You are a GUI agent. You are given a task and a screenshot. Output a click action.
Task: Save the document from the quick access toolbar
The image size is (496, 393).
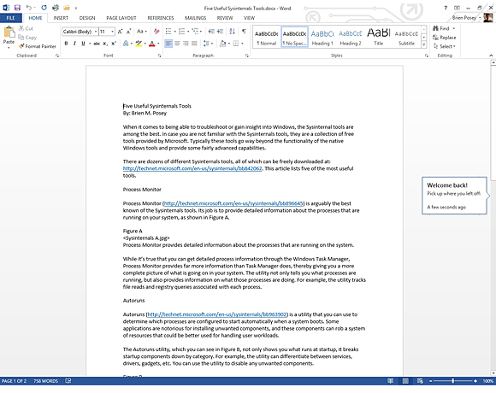click(17, 8)
